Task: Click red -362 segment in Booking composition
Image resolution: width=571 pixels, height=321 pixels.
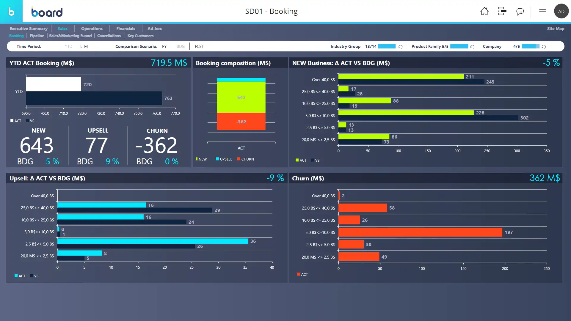Action: coord(241,122)
